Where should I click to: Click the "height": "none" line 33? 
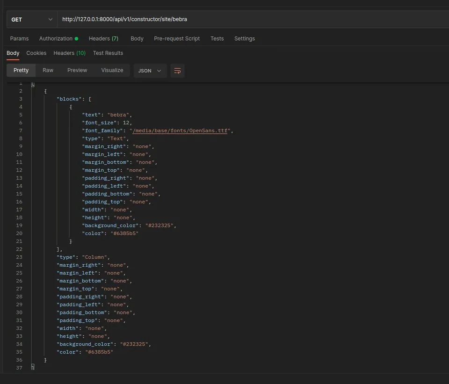click(83, 336)
